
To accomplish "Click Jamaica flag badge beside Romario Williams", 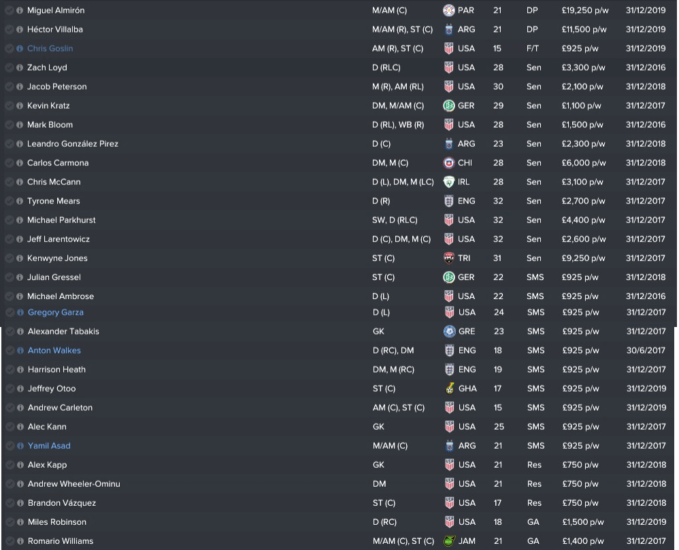I will [450, 541].
